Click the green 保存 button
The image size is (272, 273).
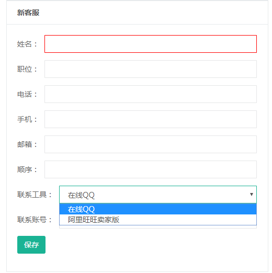pos(31,245)
